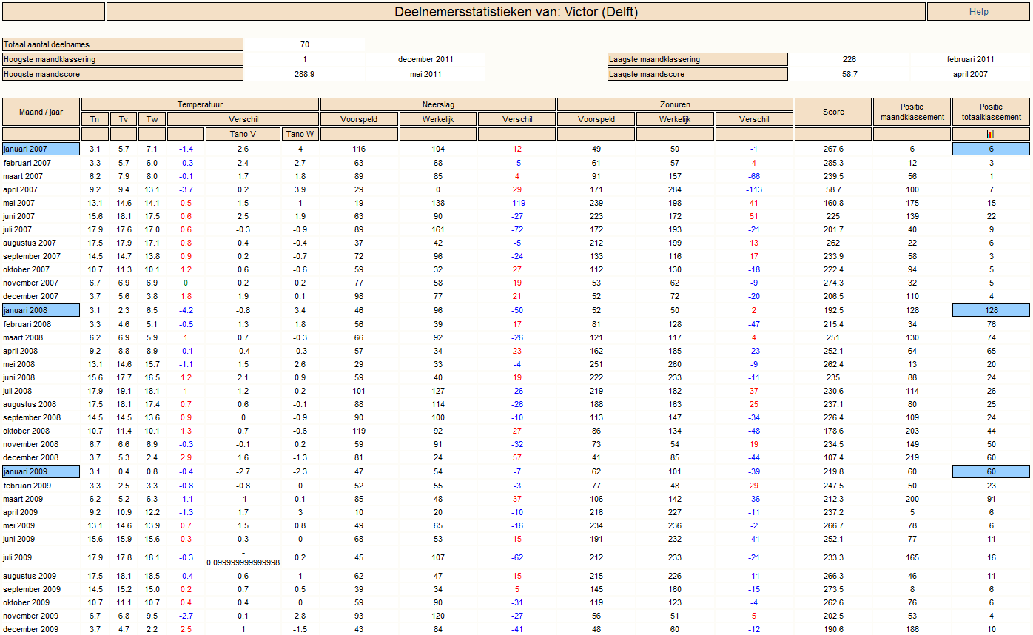
Task: Click the Tw temperature sub-header
Action: click(x=152, y=119)
